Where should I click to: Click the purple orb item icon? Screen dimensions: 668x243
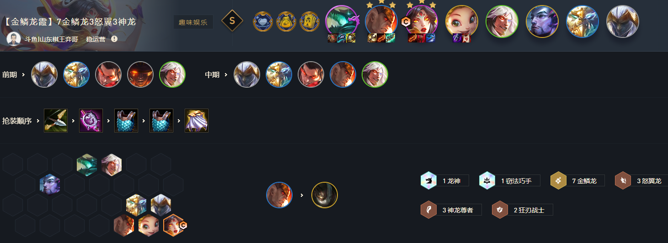click(x=91, y=121)
